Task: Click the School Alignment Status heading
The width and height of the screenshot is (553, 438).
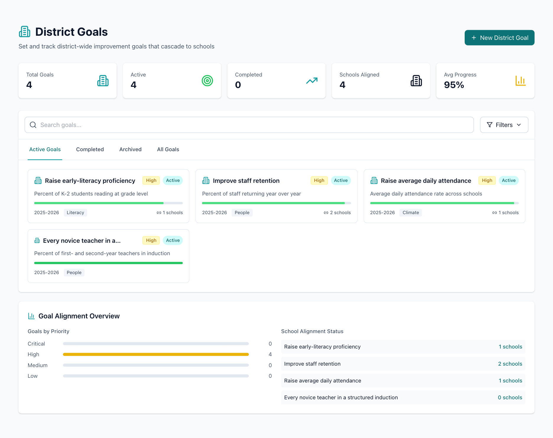Action: pyautogui.click(x=312, y=331)
